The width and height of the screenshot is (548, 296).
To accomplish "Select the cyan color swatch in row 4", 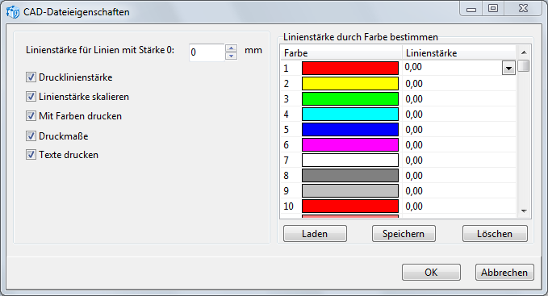I will click(349, 115).
